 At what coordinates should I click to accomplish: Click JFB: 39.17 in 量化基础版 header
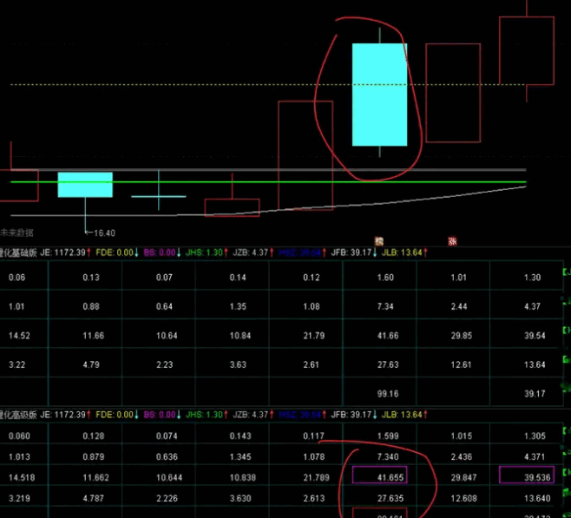coord(353,252)
